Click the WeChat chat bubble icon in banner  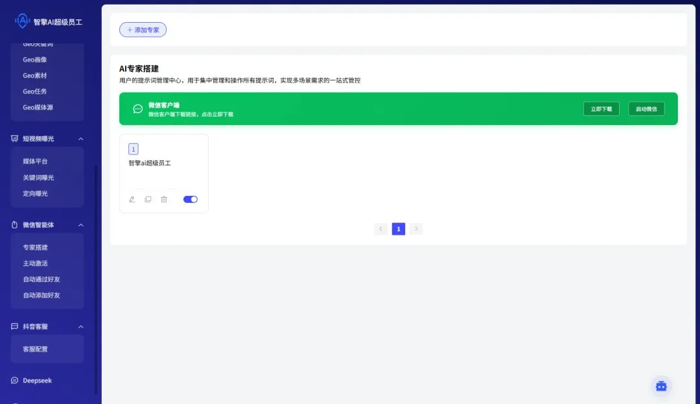coord(138,109)
